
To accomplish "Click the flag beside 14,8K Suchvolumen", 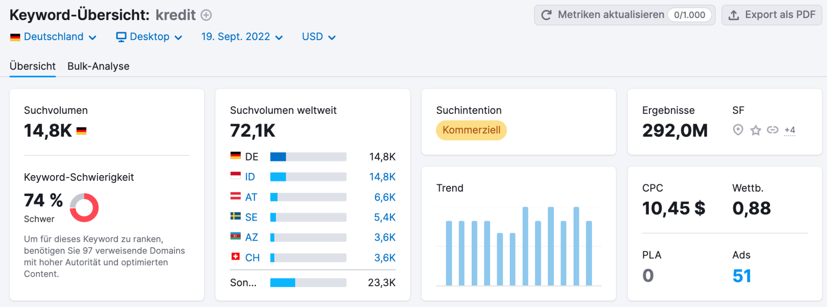I will (x=81, y=131).
